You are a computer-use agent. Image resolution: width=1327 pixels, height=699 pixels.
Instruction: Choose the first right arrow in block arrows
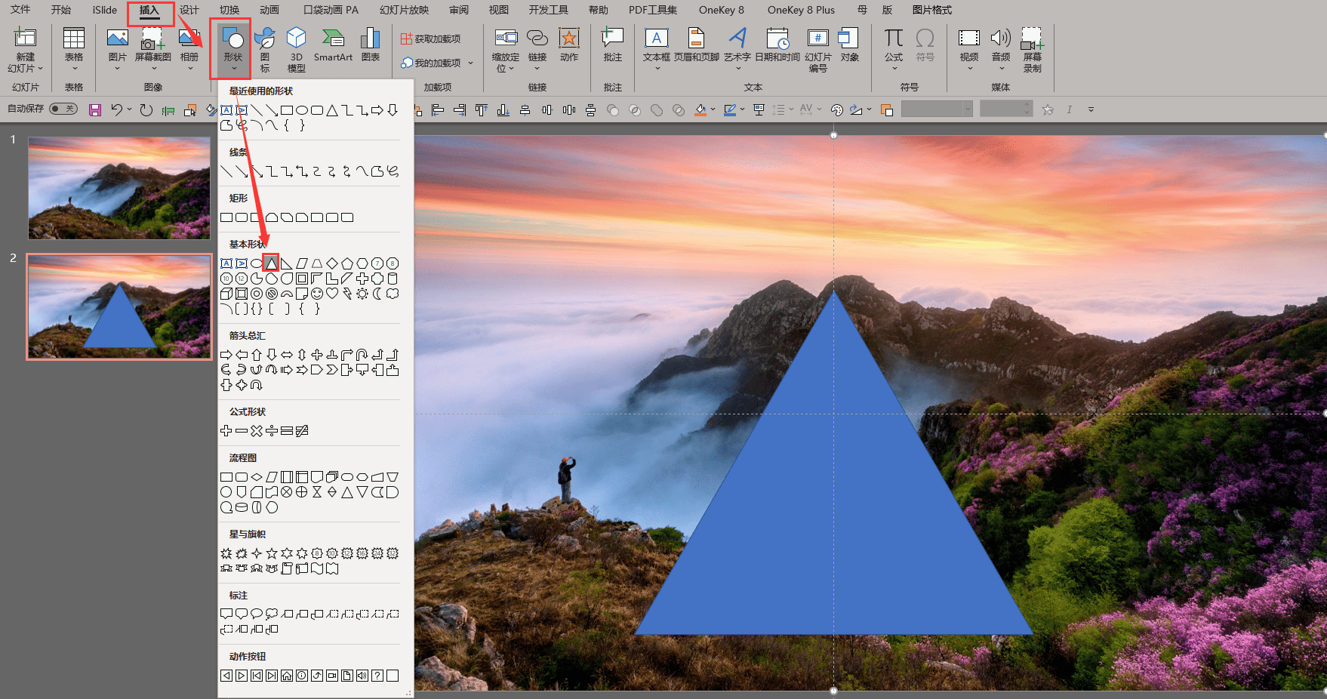pos(226,355)
